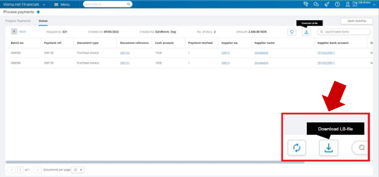Screen dimensions: 379x177
Task: Click the Open AutoPay button
Action: [357, 21]
